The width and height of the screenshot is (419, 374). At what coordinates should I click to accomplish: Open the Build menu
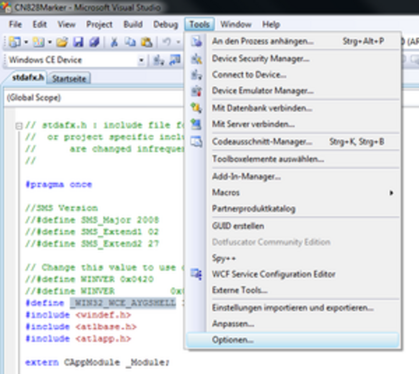coord(133,24)
